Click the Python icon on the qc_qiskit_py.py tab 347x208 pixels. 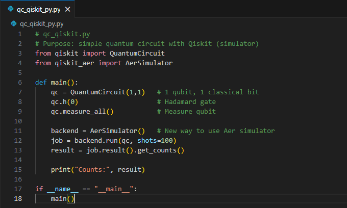click(x=11, y=9)
